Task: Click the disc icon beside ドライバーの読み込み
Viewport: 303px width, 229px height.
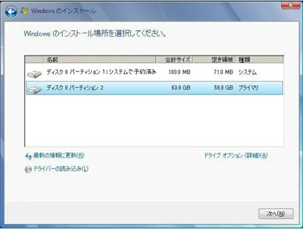Action: click(28, 169)
